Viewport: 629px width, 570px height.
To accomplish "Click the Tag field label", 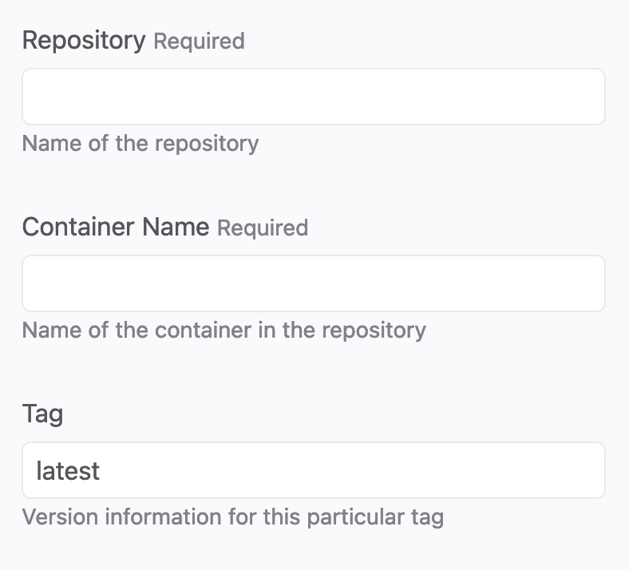I will (x=42, y=414).
